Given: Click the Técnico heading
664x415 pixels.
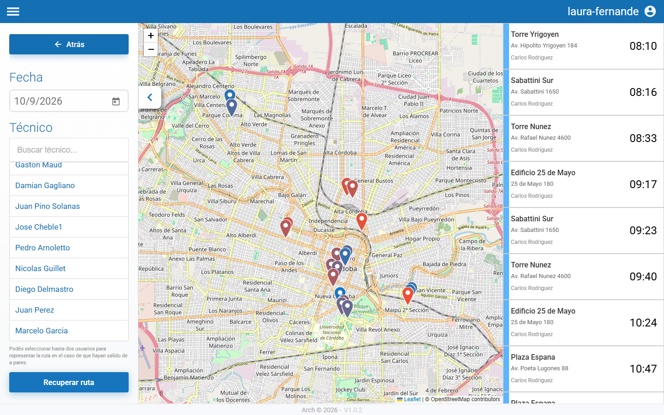Looking at the screenshot, I should (31, 128).
